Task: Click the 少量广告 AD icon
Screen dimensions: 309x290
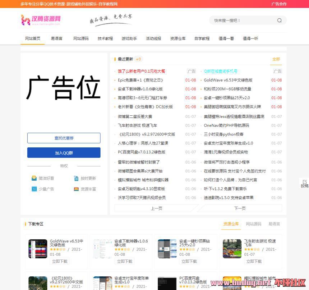Action: [34, 189]
